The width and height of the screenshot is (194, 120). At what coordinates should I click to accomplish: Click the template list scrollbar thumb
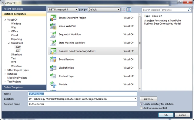[x=140, y=43]
